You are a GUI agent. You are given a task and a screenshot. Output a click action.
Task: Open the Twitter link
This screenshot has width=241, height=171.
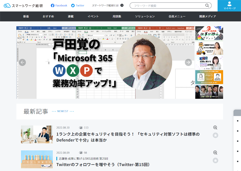[77, 6]
